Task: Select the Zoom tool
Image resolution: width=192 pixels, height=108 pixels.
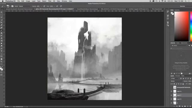Action: point(1,61)
